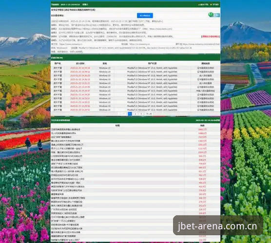The width and height of the screenshot is (271, 243).
Task: Toggle the green switch at top right of panel
Action: point(214,15)
